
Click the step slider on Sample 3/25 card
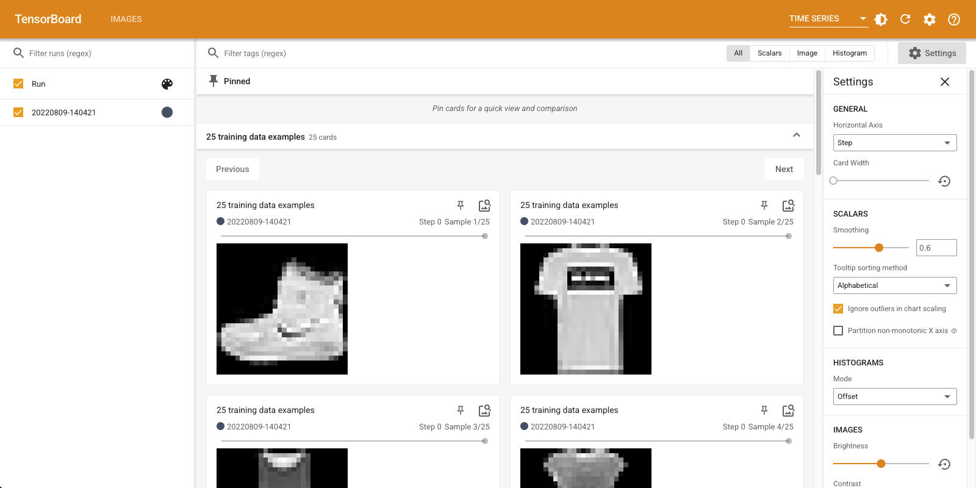[x=353, y=441]
